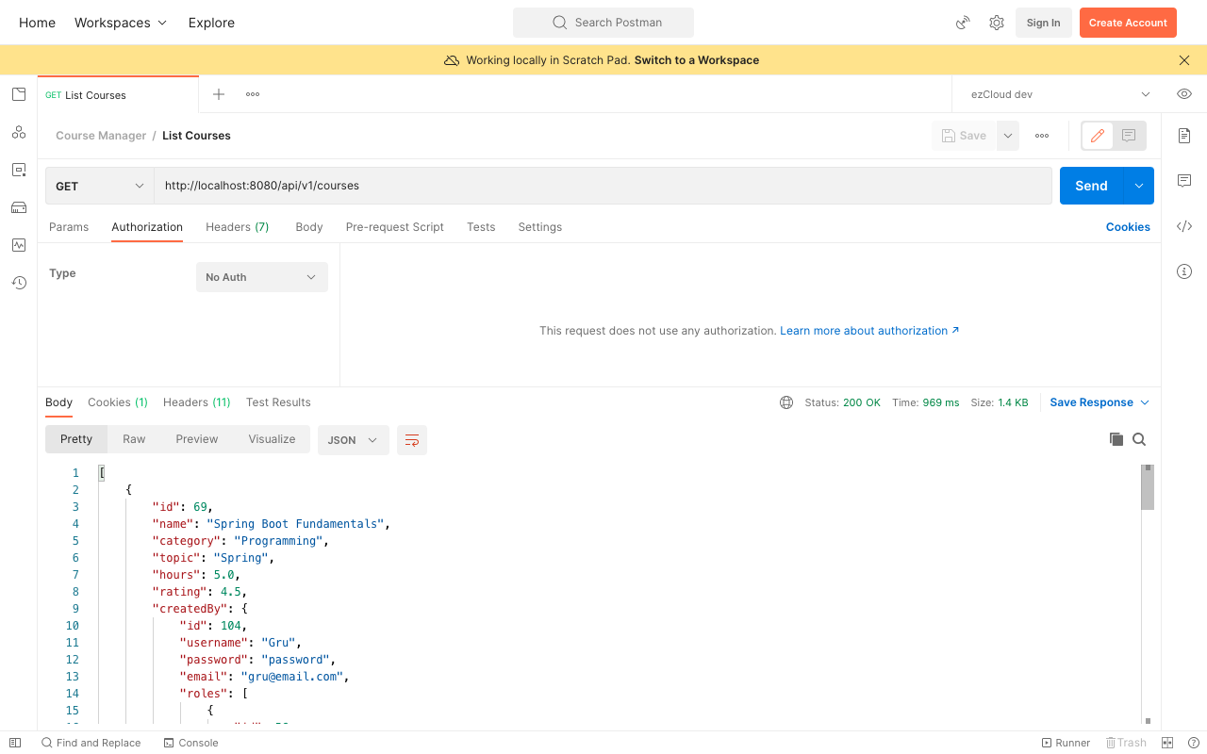Viewport: 1207px width, 754px height.
Task: Switch to comment mode icon
Action: click(x=1129, y=136)
